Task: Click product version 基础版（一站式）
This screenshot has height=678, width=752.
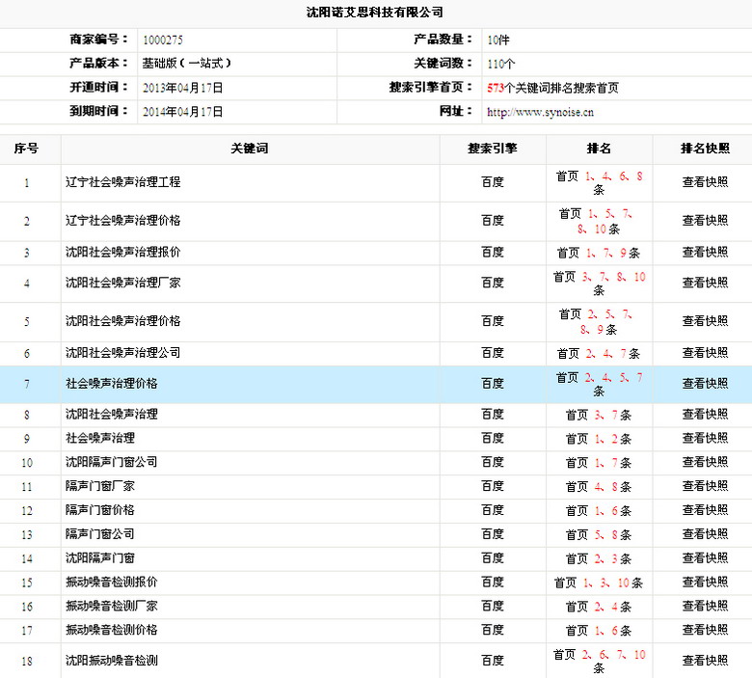Action: pos(187,64)
